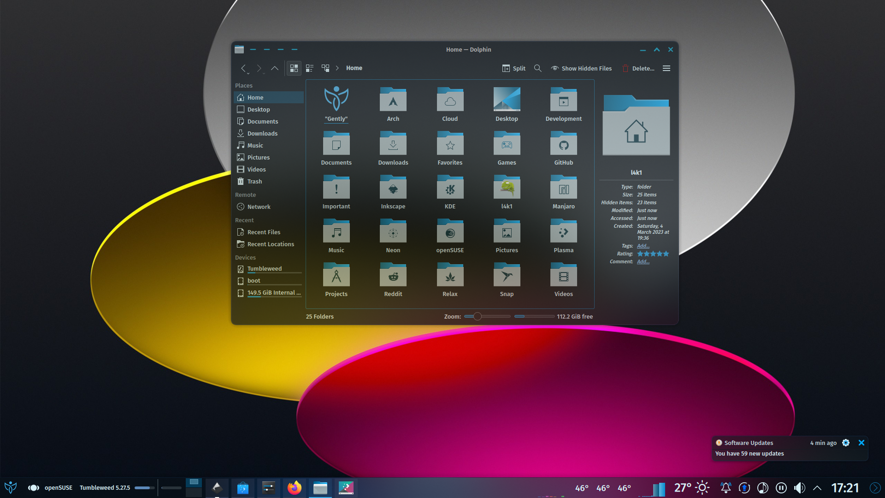This screenshot has width=885, height=498.
Task: Enable Split view in the toolbar
Action: (513, 68)
